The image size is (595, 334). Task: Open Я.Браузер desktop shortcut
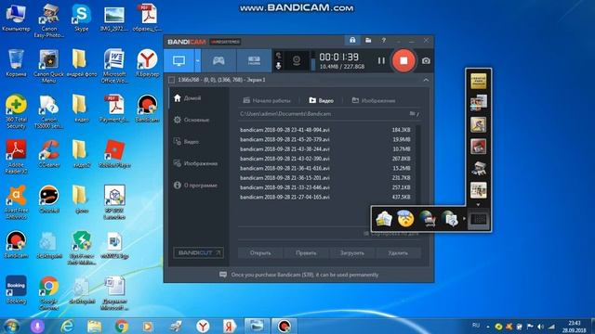click(147, 63)
